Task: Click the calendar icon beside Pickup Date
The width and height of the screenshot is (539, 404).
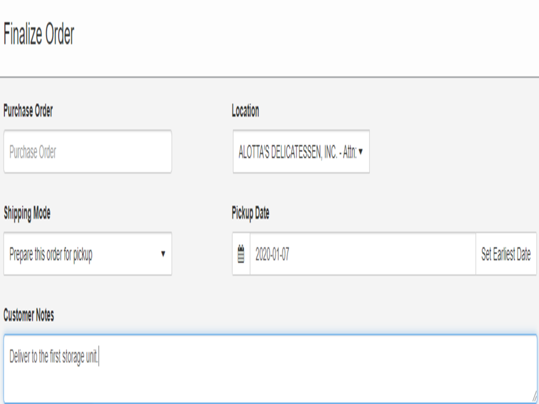Action: point(241,254)
